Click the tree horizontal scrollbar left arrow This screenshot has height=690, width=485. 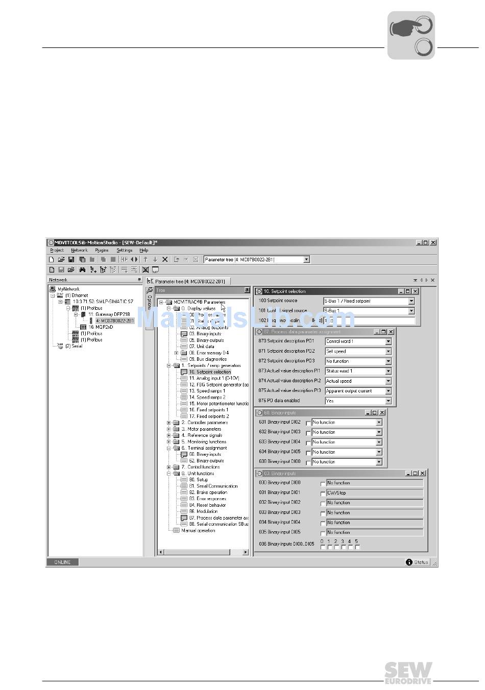[161, 552]
